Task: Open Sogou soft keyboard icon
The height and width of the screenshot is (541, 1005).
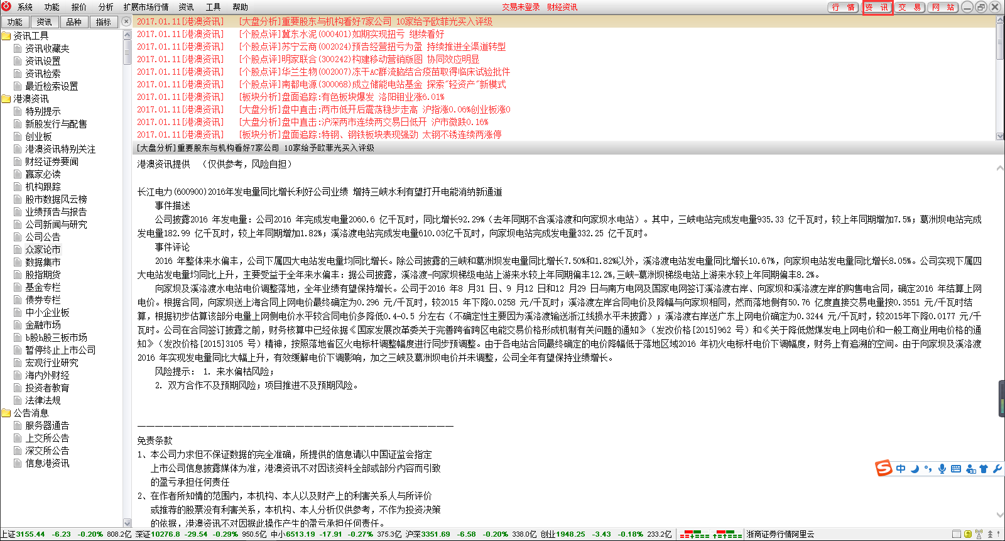Action: (955, 469)
